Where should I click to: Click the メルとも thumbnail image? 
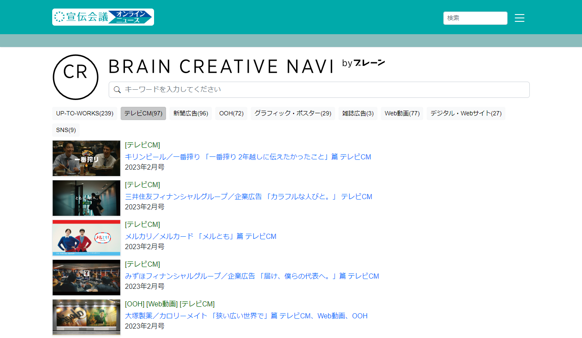point(86,238)
